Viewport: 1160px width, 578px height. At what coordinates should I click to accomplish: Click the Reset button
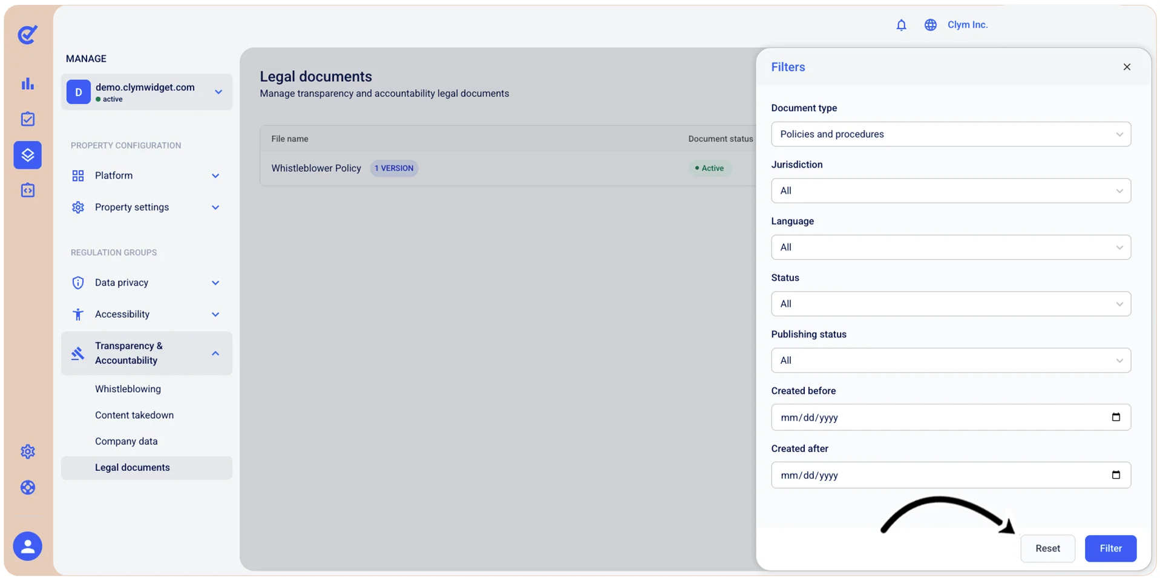click(1047, 548)
